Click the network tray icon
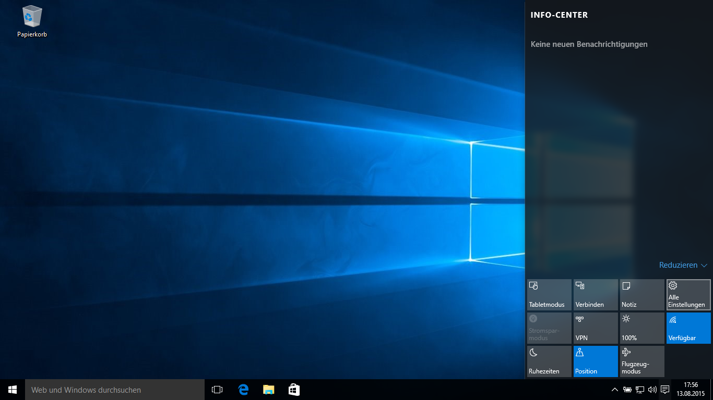This screenshot has height=400, width=713. tap(640, 390)
